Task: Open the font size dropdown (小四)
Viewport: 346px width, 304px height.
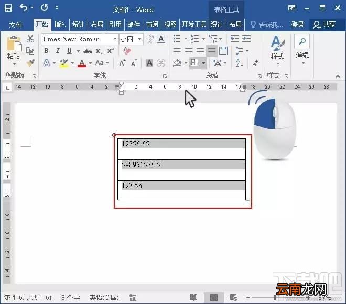Action: [x=139, y=39]
